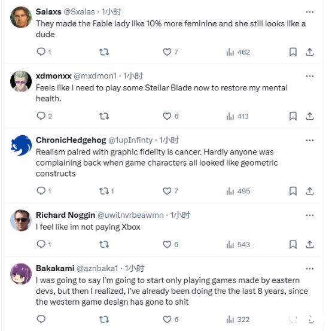This screenshot has height=331, width=329.
Task: Visit the @mxdmon1 handle link
Action: (95, 76)
